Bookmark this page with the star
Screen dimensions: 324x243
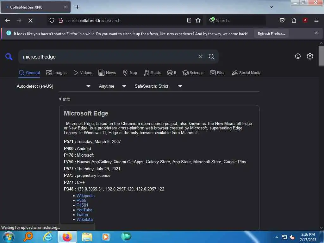pyautogui.click(x=198, y=20)
